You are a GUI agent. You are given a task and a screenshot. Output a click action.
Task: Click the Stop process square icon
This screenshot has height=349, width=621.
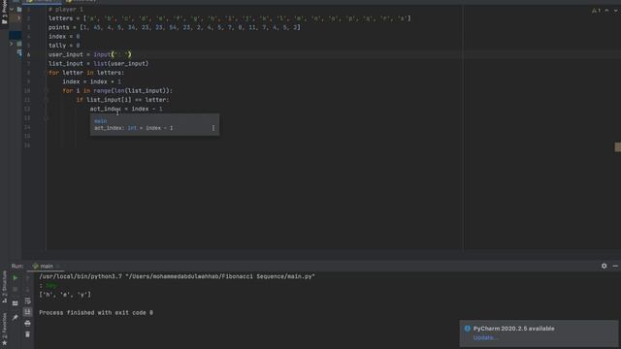[16, 289]
